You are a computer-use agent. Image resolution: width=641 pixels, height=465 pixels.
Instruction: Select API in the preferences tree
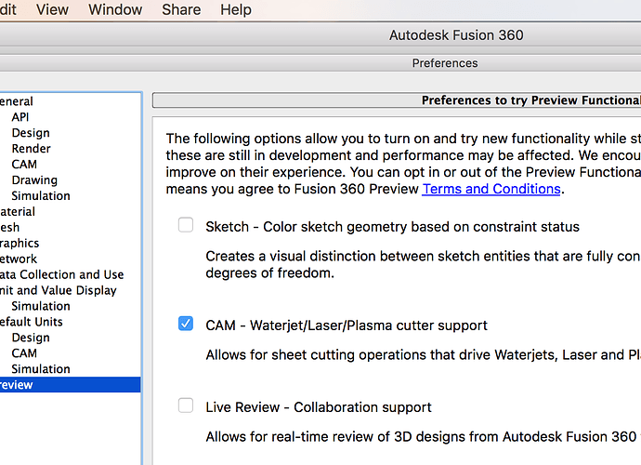(20, 117)
